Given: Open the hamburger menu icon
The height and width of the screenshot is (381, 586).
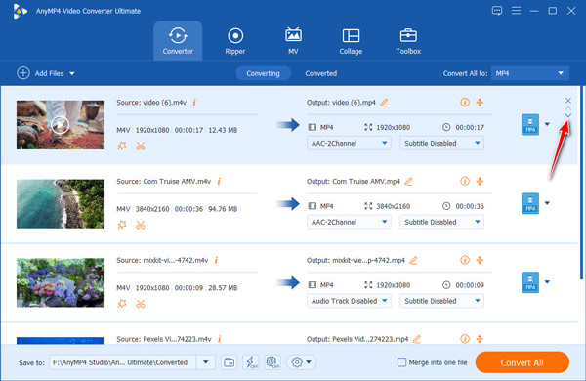Looking at the screenshot, I should tap(516, 11).
